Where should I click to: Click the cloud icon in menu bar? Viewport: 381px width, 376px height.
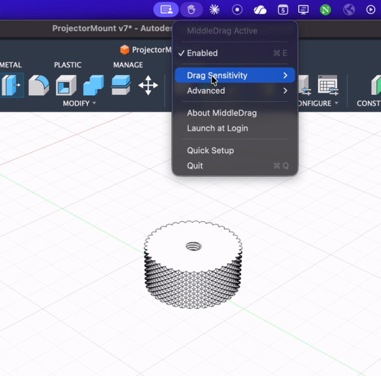(x=260, y=9)
